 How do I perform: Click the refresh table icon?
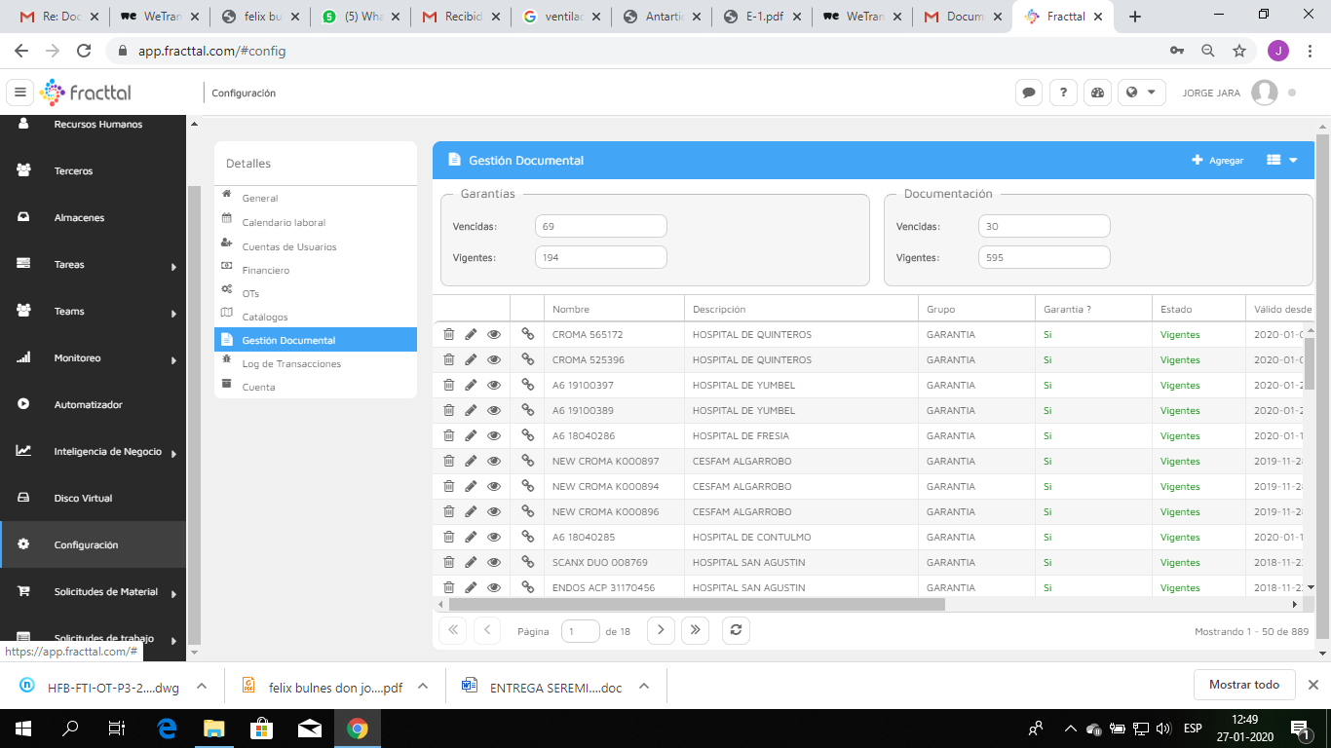click(736, 630)
